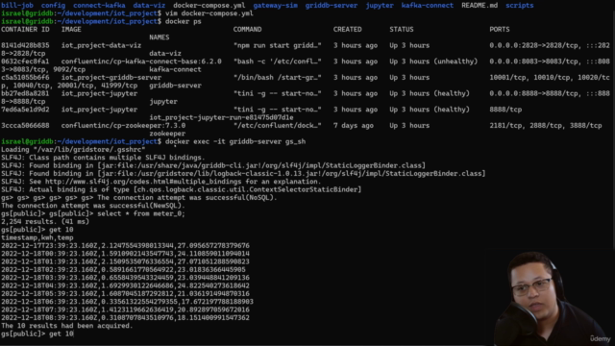Click container ID 'c5a51055b6f6'

pos(25,78)
